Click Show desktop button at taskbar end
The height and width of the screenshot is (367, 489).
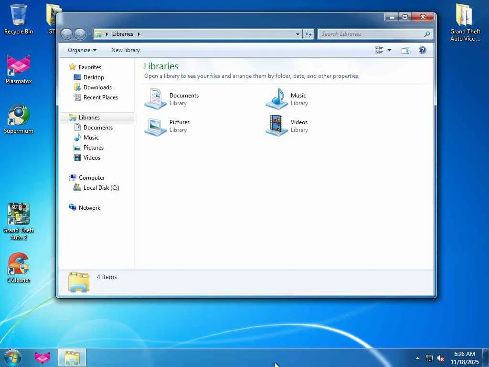tap(486, 357)
